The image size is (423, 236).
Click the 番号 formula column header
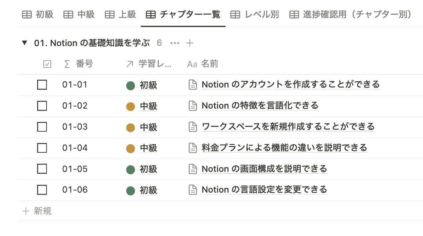pos(79,64)
